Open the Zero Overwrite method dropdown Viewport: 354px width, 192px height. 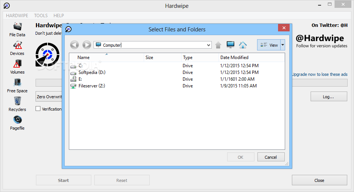pyautogui.click(x=49, y=97)
